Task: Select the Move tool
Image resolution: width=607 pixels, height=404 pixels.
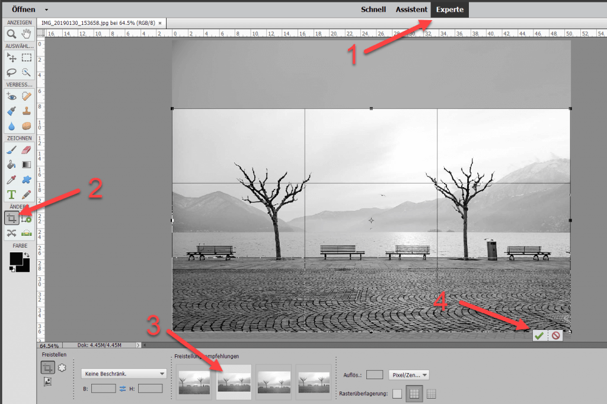Action: [12, 57]
